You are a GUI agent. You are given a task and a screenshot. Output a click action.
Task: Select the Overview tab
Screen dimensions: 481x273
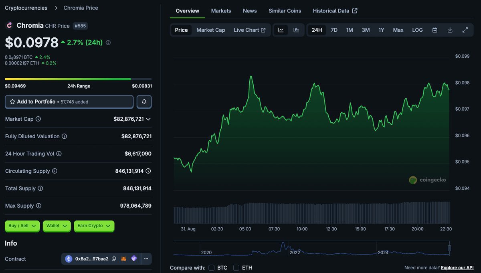click(188, 11)
